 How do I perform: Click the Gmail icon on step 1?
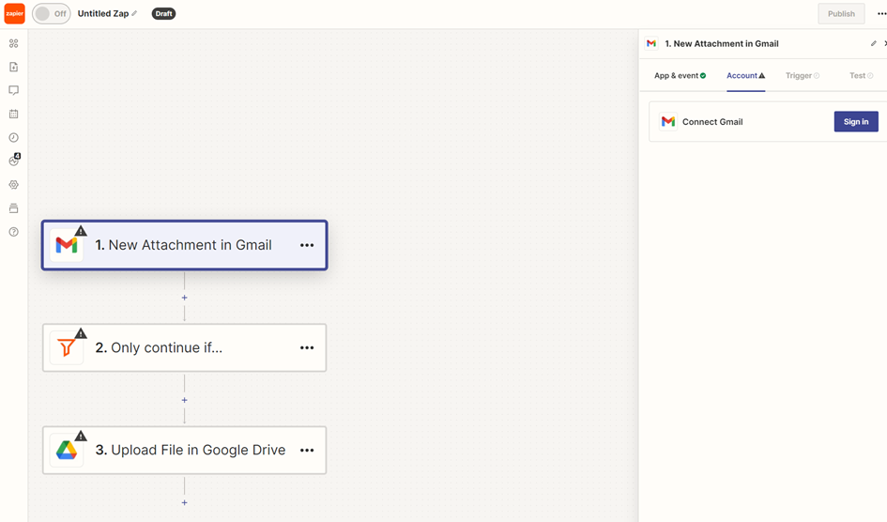pyautogui.click(x=67, y=245)
